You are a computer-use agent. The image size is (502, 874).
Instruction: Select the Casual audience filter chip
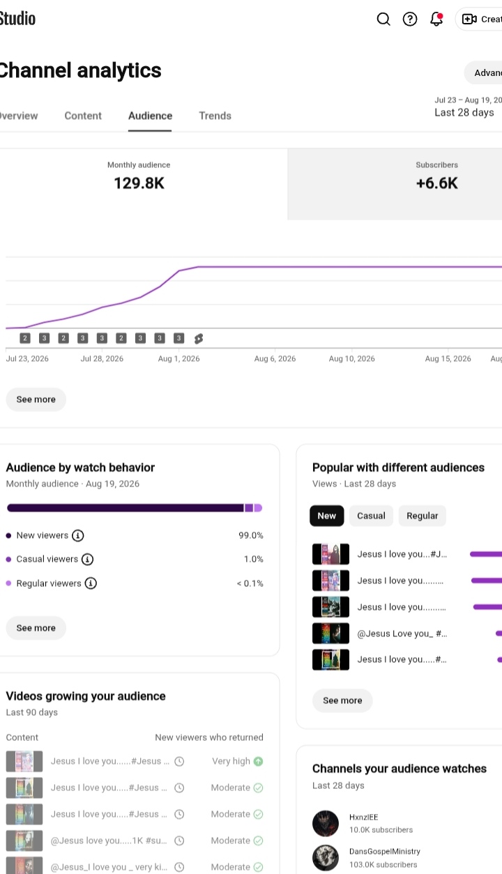pyautogui.click(x=371, y=516)
